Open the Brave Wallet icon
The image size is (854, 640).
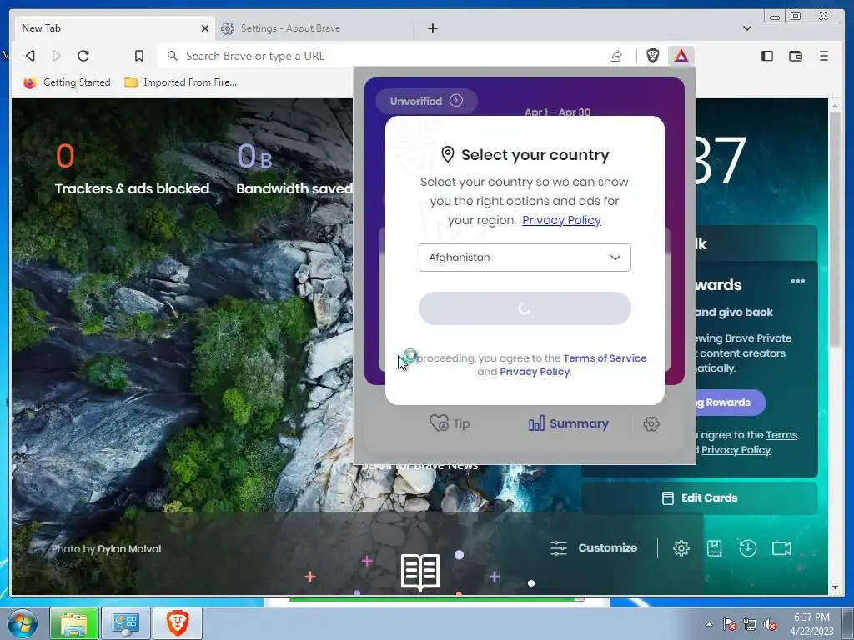[795, 56]
